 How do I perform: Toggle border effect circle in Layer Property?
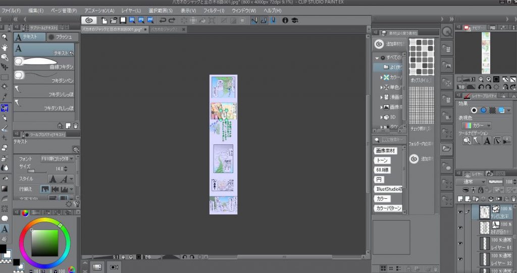(x=474, y=110)
